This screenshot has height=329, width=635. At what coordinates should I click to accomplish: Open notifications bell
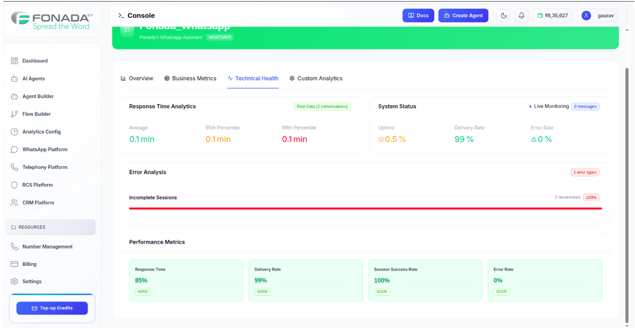coord(522,16)
